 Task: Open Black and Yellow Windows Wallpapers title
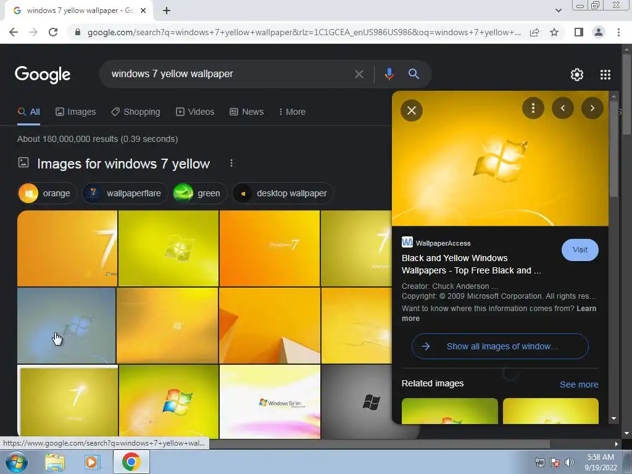(x=471, y=264)
